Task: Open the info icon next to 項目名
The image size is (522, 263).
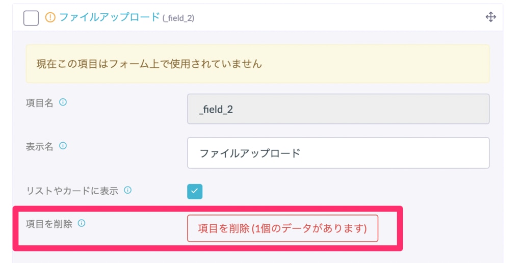Action: [x=63, y=102]
